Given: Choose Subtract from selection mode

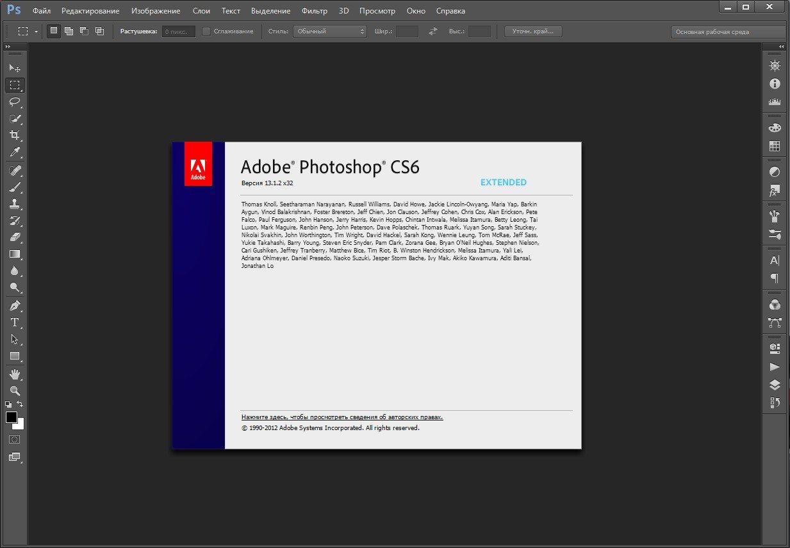Looking at the screenshot, I should (84, 31).
